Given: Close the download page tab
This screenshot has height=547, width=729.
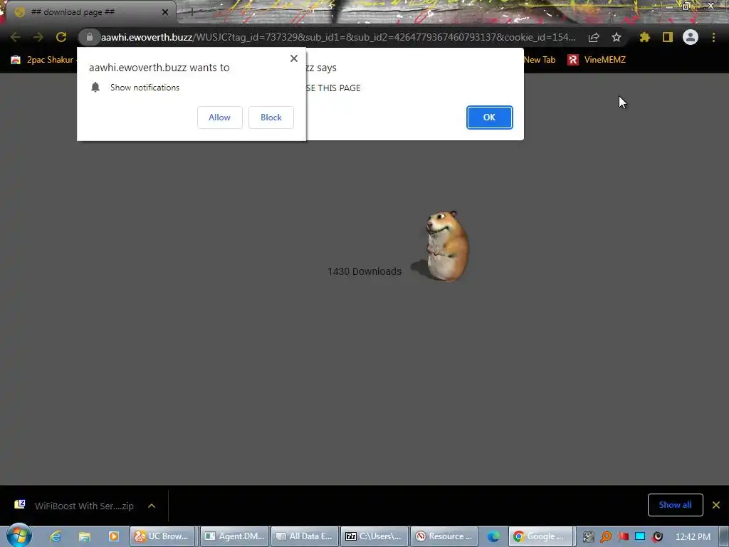Looking at the screenshot, I should click(x=165, y=12).
